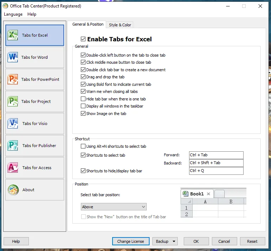Click the Project icon in sidebar

tap(12, 101)
